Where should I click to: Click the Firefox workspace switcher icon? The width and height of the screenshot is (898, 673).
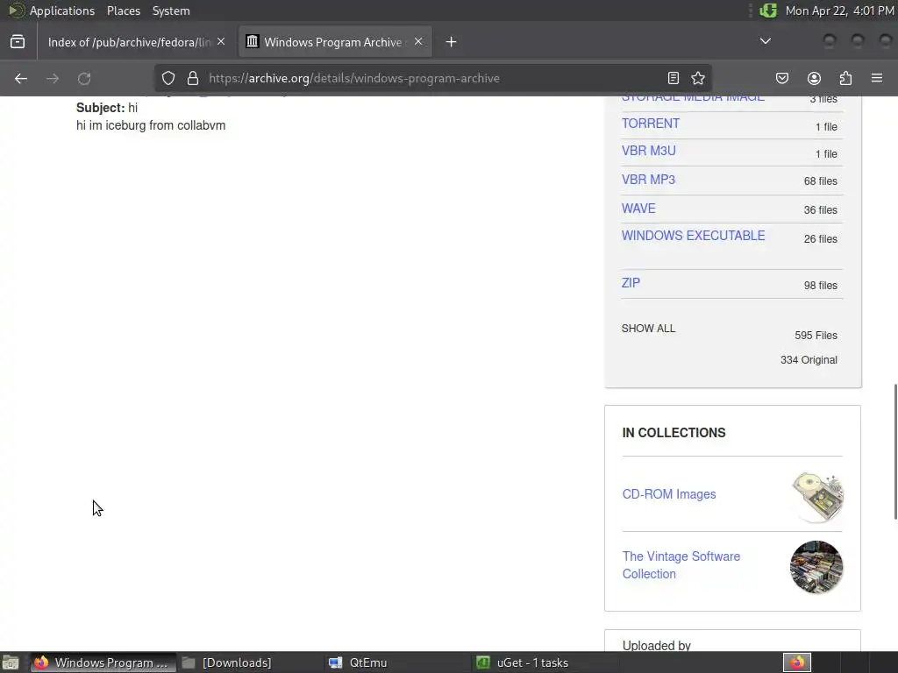(x=797, y=662)
